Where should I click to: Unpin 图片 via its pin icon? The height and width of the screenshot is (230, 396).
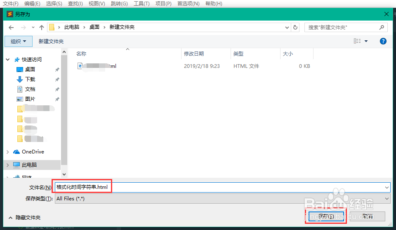[x=57, y=99]
